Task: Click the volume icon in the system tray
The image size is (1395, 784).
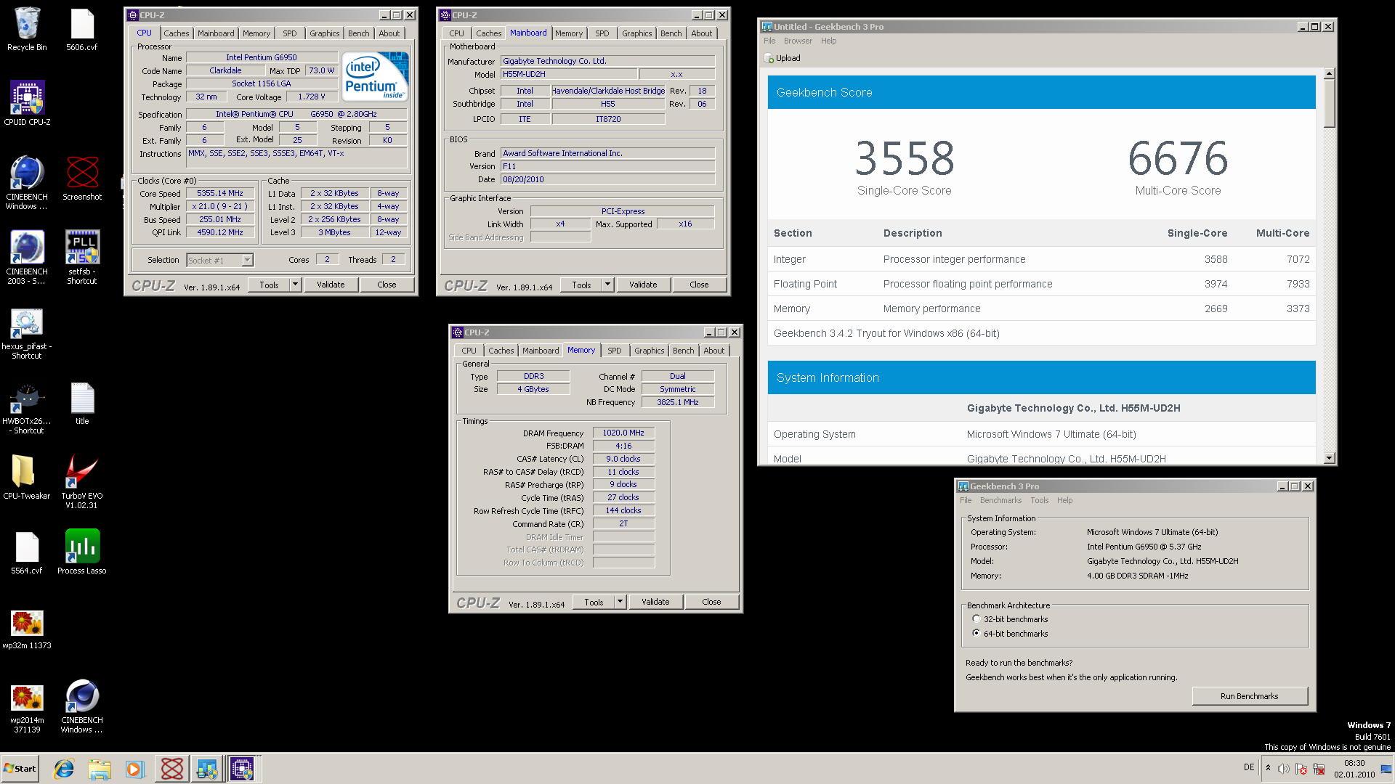Action: pyautogui.click(x=1284, y=769)
